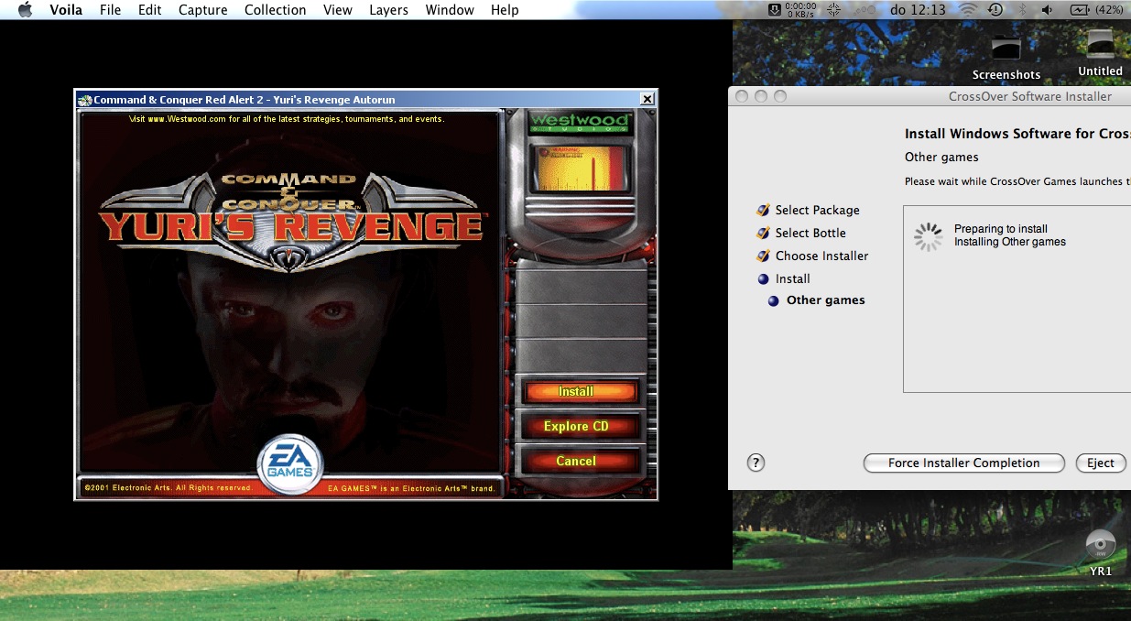Select the Install step in sidebar
The image size is (1131, 621).
[x=792, y=279]
